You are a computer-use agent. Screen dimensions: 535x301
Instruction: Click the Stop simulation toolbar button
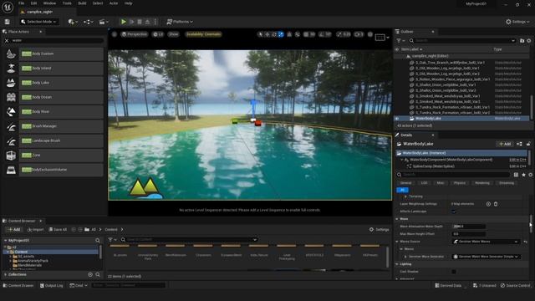coord(140,22)
